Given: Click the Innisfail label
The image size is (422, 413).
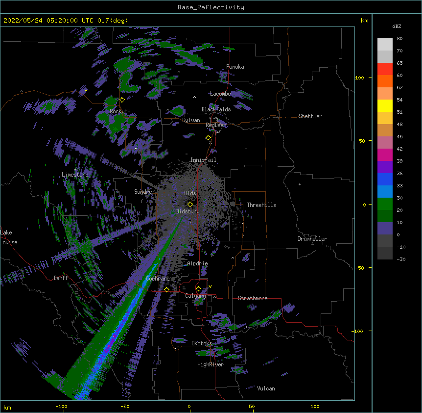Looking at the screenshot, I should (203, 160).
